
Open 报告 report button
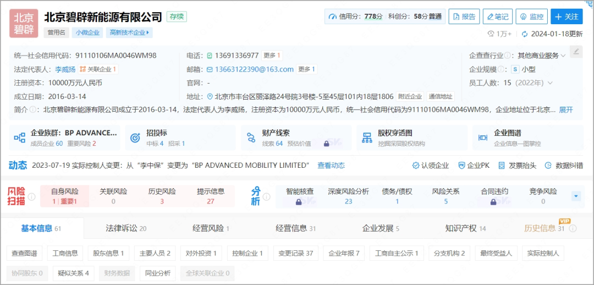pyautogui.click(x=464, y=17)
